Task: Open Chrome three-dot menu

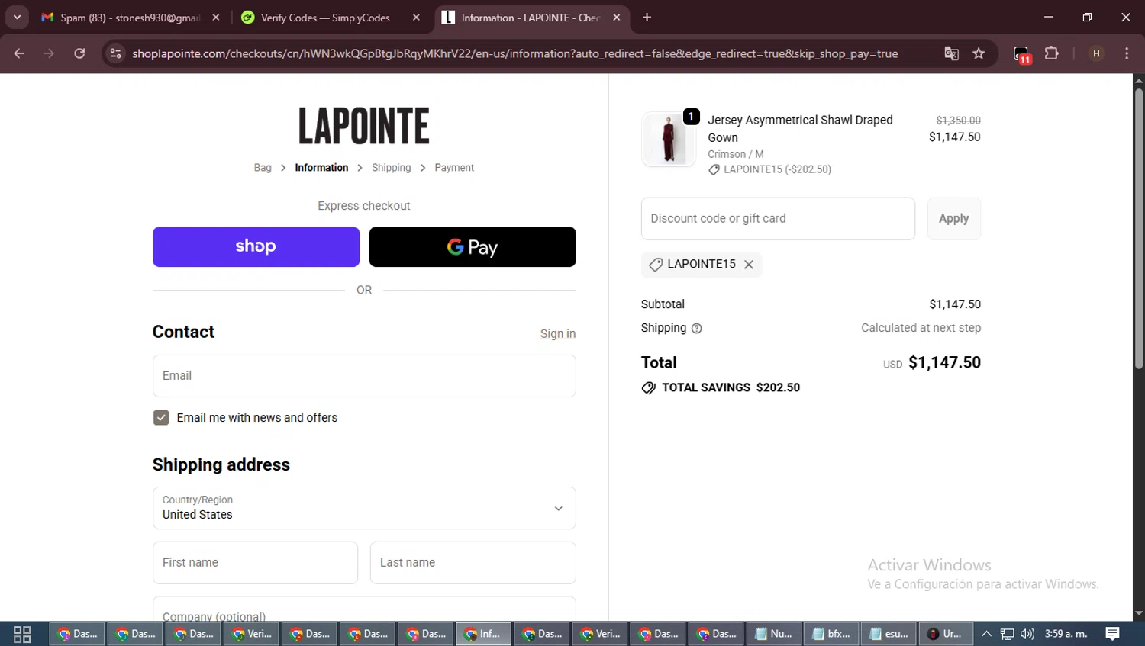Action: [x=1127, y=53]
